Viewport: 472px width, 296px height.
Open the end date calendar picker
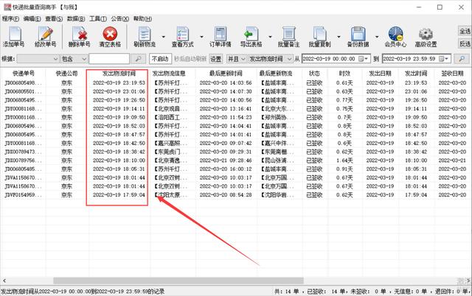pyautogui.click(x=444, y=59)
